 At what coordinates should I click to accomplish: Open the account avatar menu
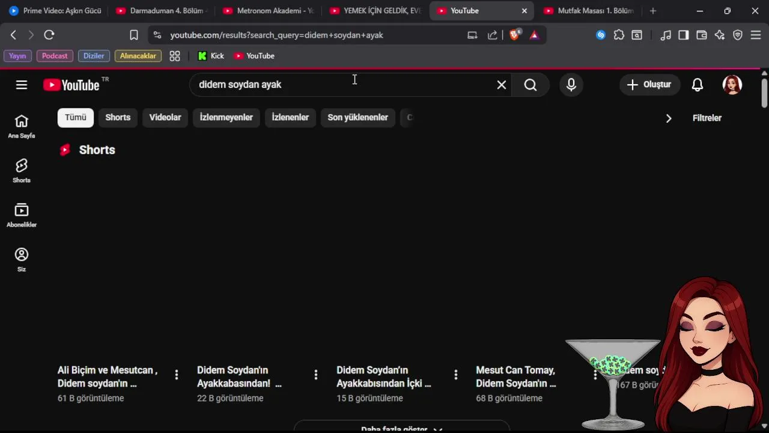pos(732,85)
